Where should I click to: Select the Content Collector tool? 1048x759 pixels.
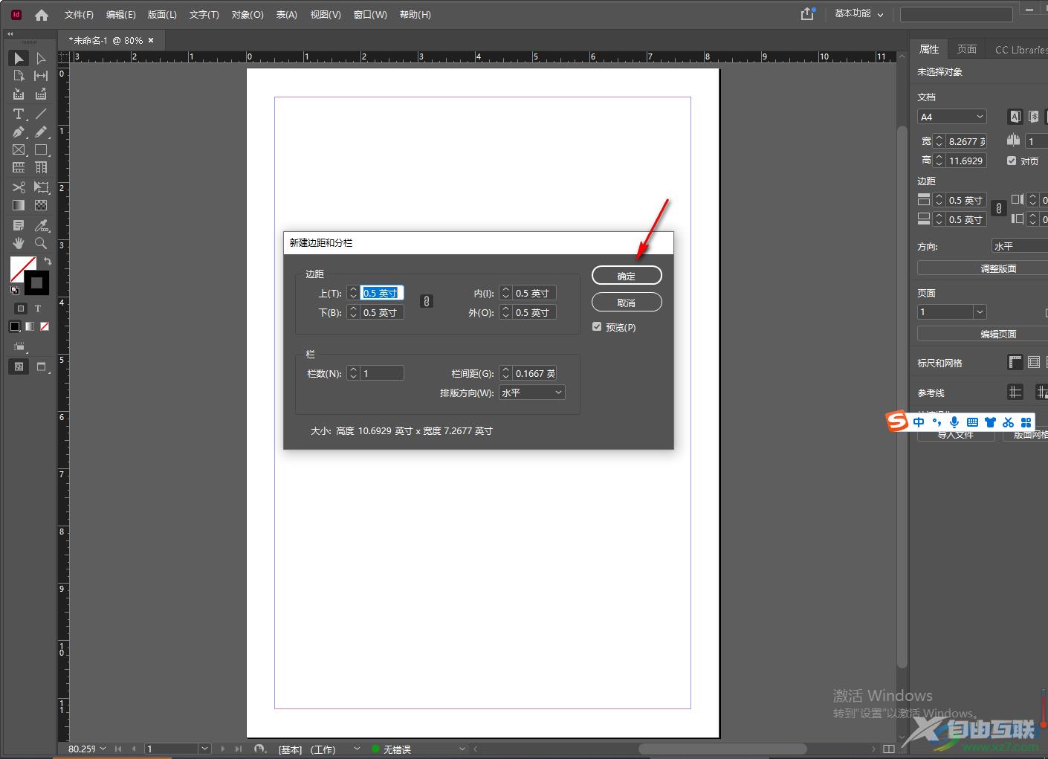coord(19,94)
